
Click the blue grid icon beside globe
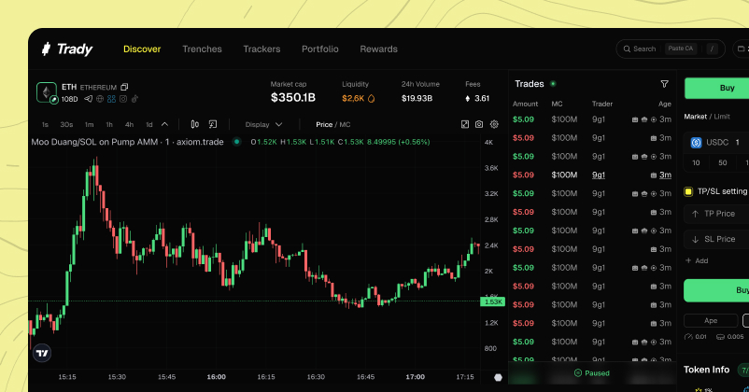[111, 99]
